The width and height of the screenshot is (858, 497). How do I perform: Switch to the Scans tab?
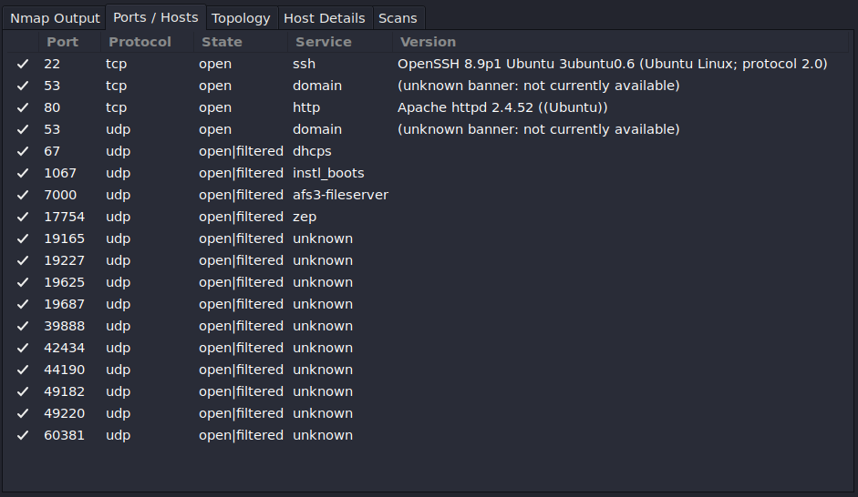coord(398,18)
